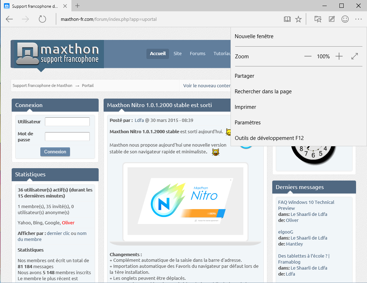Click the Maxthon Nitro laptop image
The height and width of the screenshot is (283, 367).
pyautogui.click(x=185, y=204)
